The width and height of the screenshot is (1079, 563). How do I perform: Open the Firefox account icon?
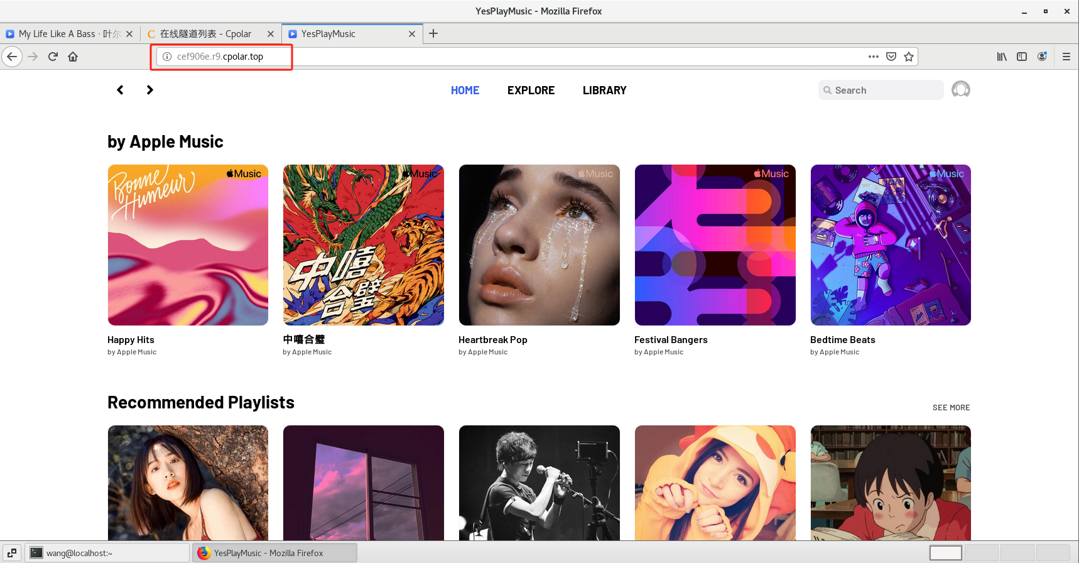[x=1042, y=57]
